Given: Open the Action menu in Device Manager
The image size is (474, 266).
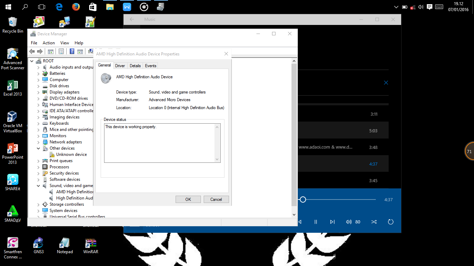Looking at the screenshot, I should 49,43.
